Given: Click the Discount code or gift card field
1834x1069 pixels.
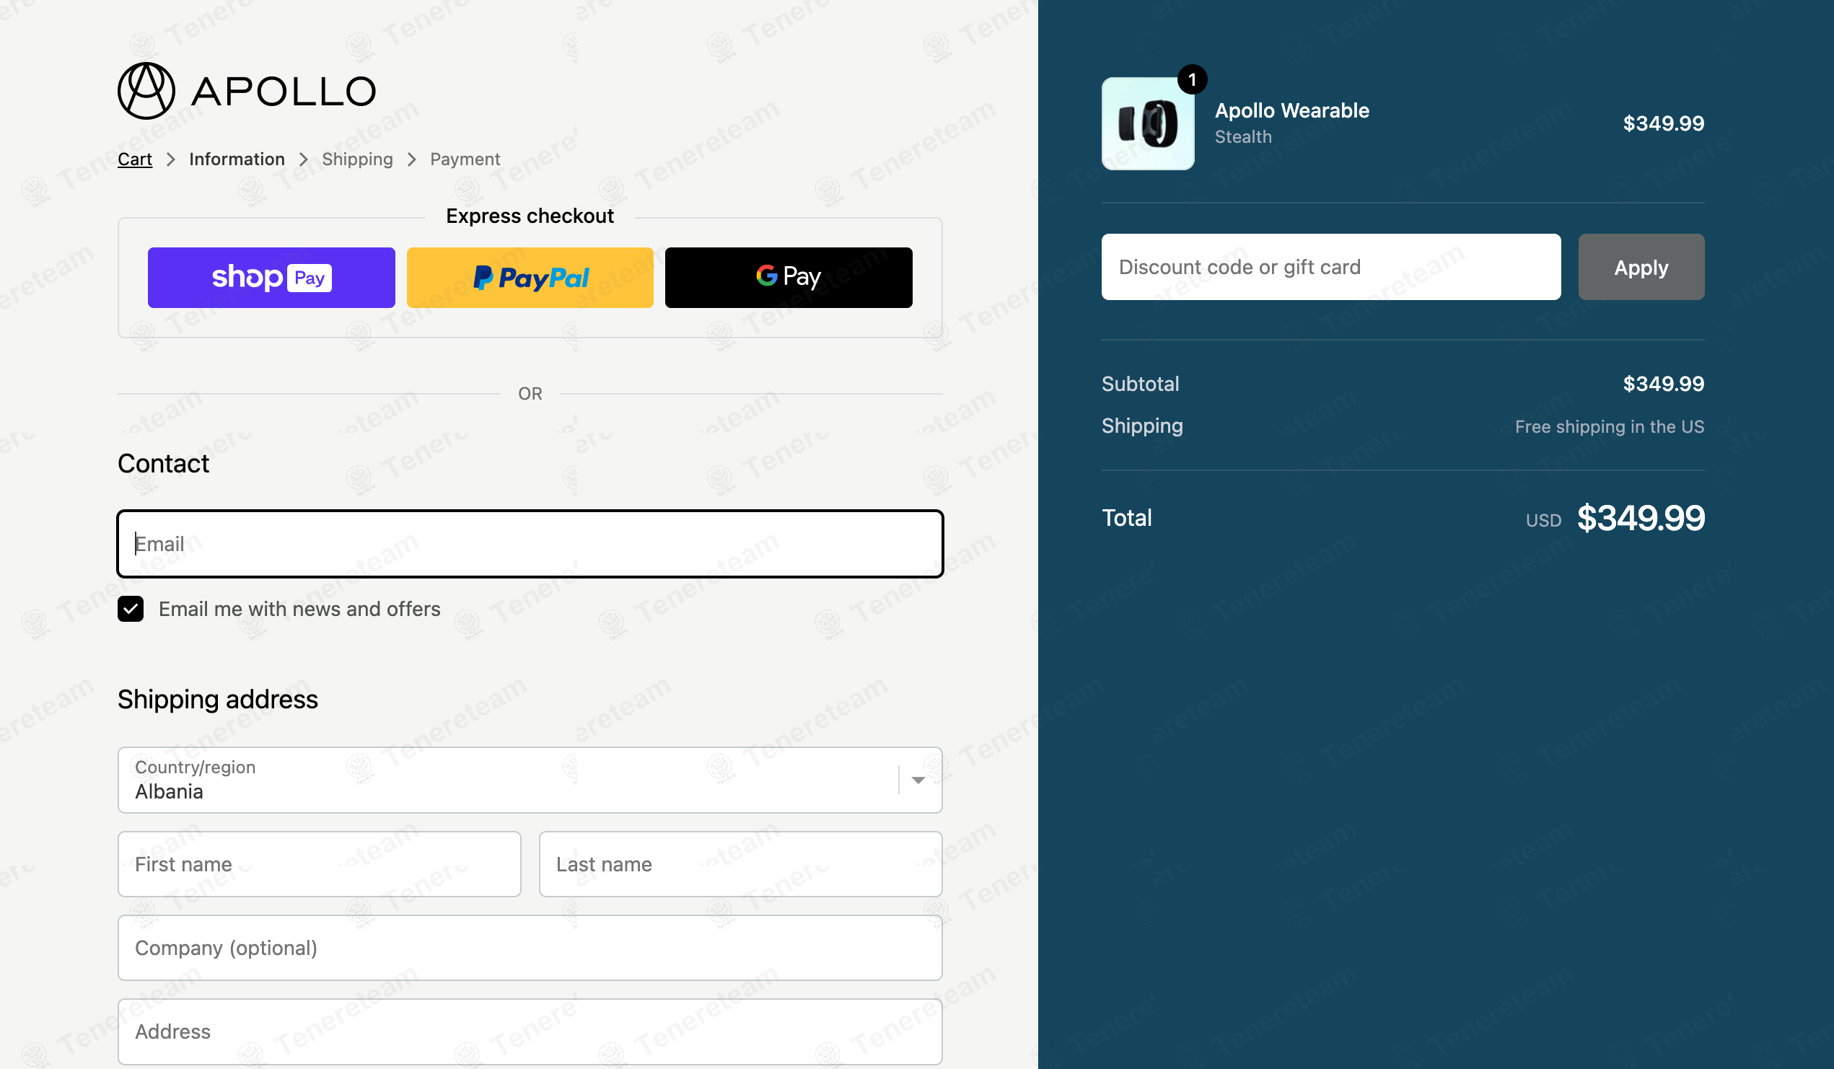Looking at the screenshot, I should coord(1331,267).
